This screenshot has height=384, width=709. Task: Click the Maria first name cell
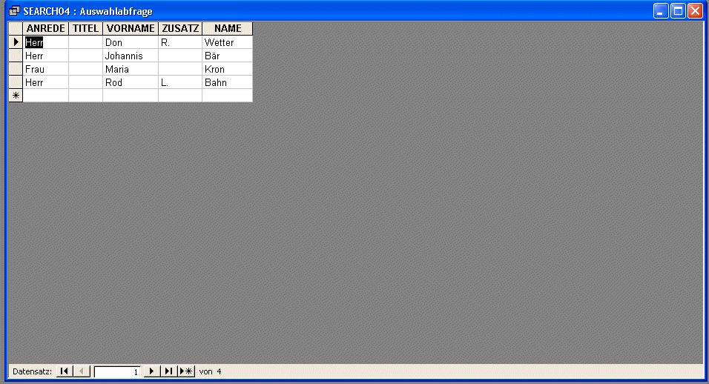click(131, 69)
